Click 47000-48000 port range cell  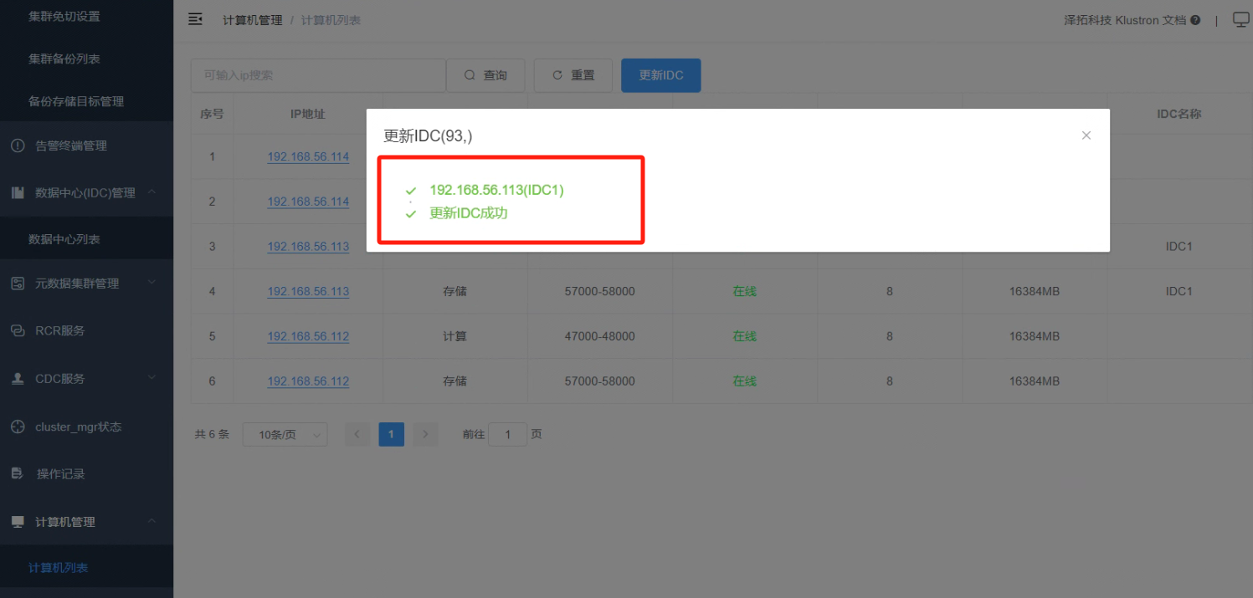600,336
